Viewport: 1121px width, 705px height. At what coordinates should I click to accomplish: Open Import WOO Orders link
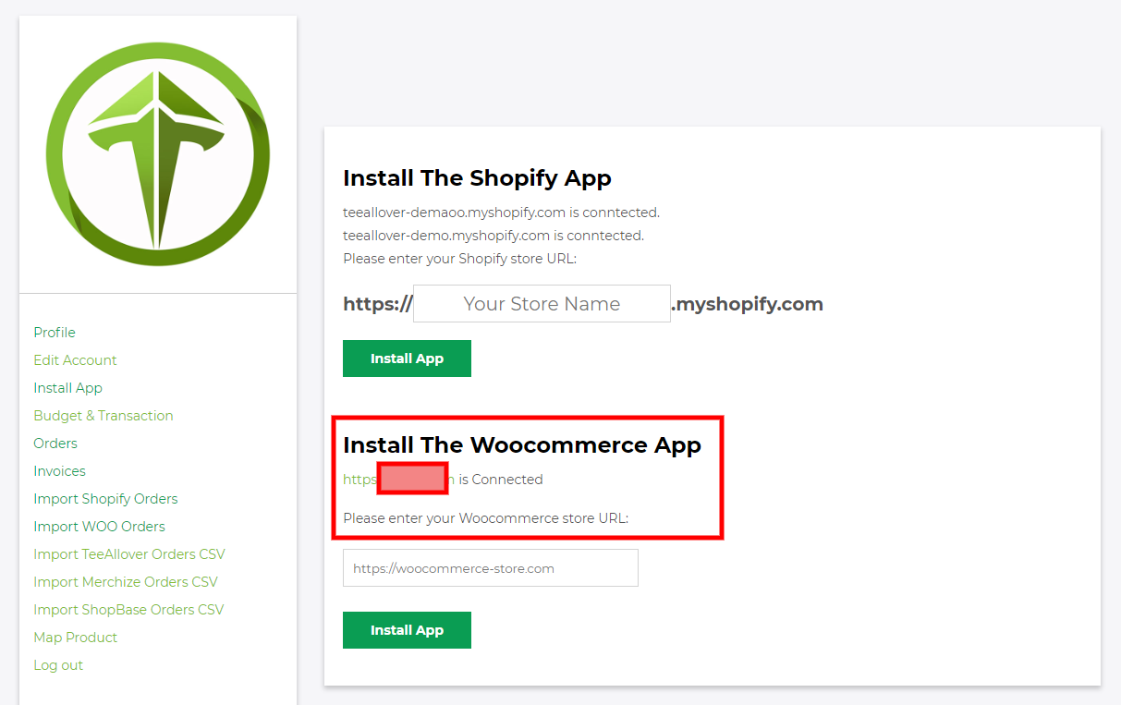tap(99, 527)
